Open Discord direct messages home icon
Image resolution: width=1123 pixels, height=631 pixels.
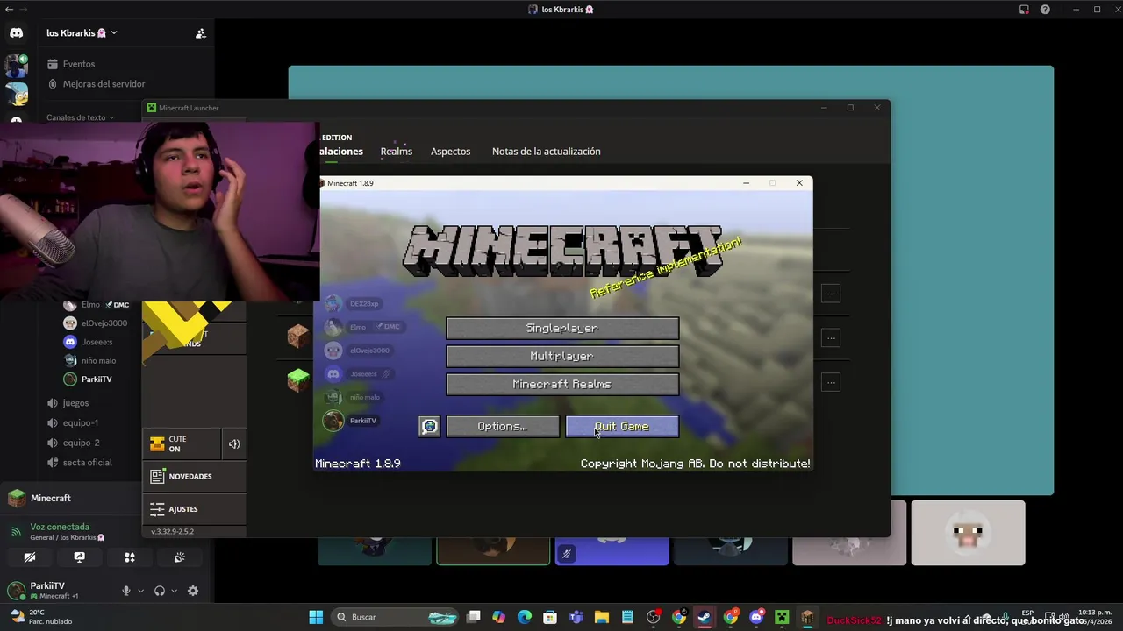coord(16,33)
